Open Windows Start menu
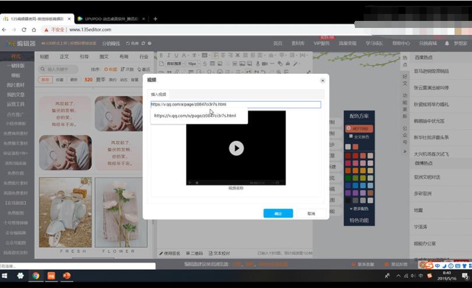 pyautogui.click(x=5, y=276)
